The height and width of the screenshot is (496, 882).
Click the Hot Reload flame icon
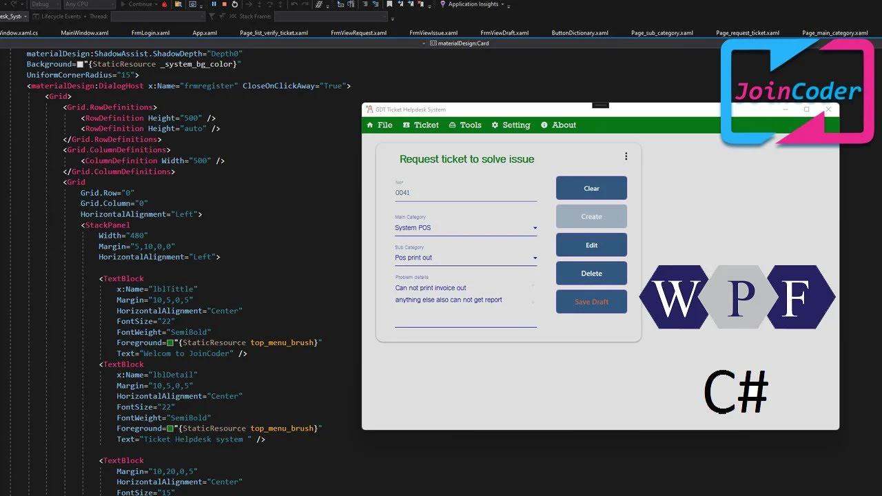point(165,4)
